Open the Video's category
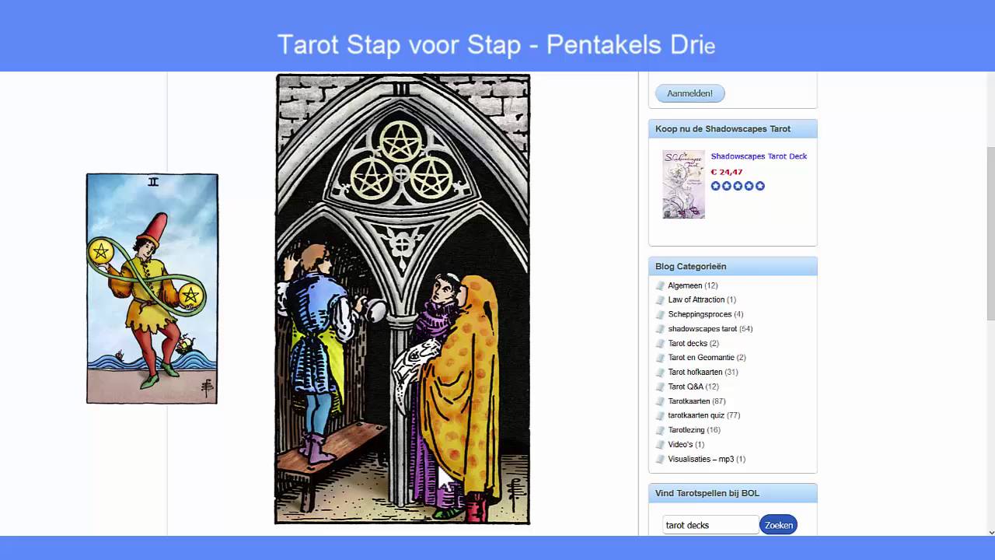Viewport: 995px width, 560px height. click(x=680, y=445)
